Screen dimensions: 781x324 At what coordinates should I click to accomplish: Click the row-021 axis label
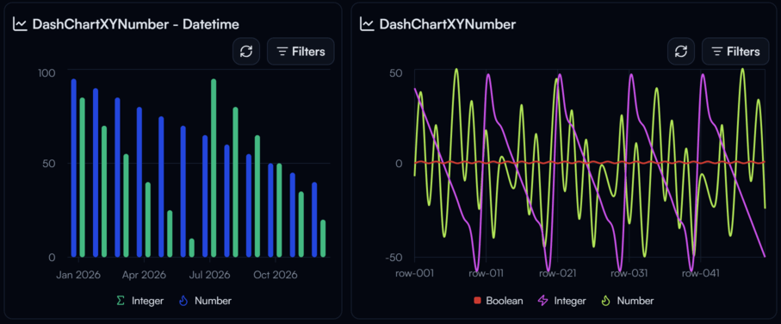557,273
